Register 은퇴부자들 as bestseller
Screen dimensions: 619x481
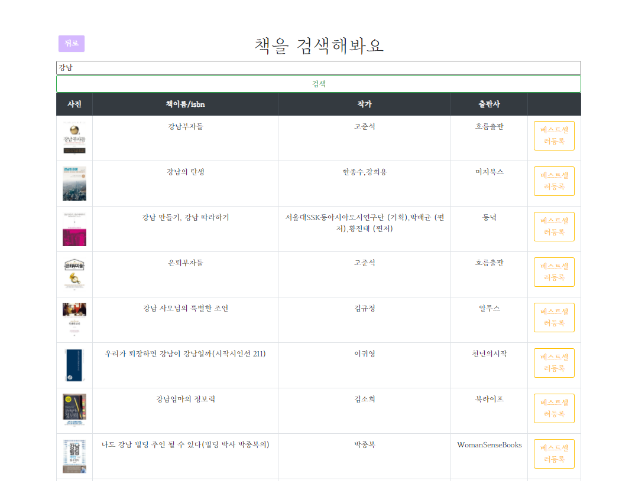(554, 272)
